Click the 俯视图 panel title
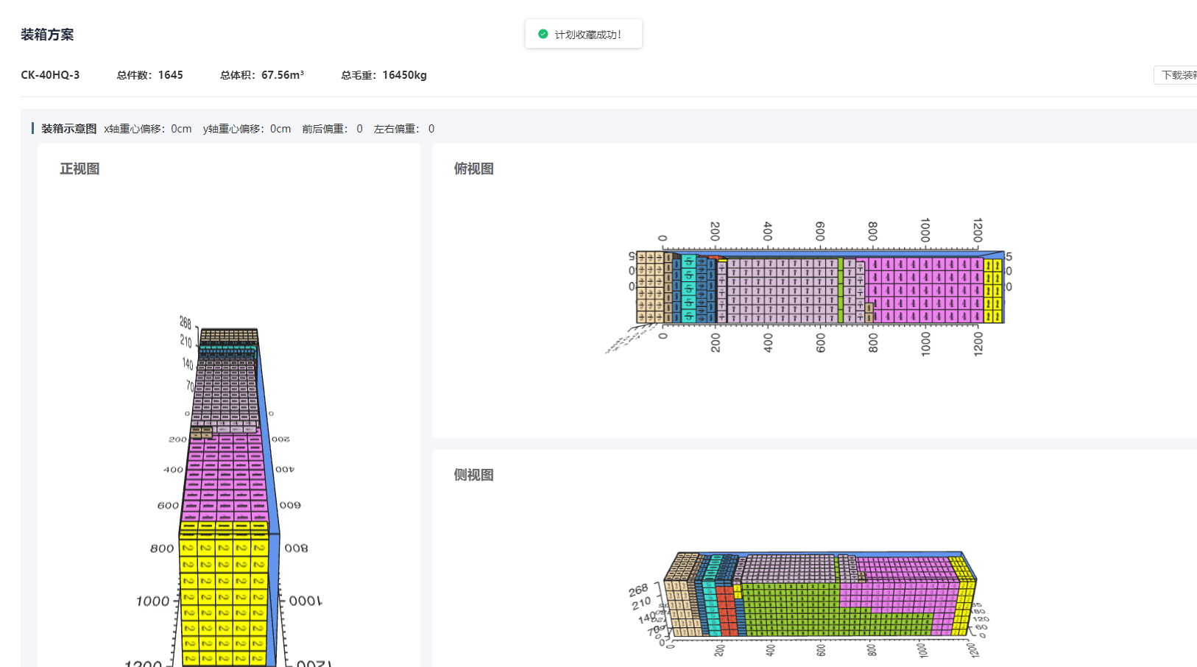Screen dimensions: 1197x667 coord(474,169)
